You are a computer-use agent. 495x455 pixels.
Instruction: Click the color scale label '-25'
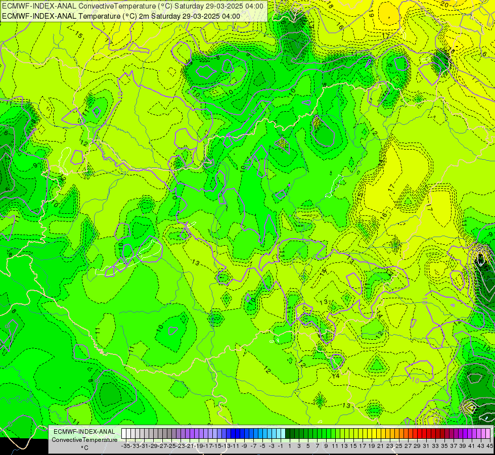click(x=171, y=446)
